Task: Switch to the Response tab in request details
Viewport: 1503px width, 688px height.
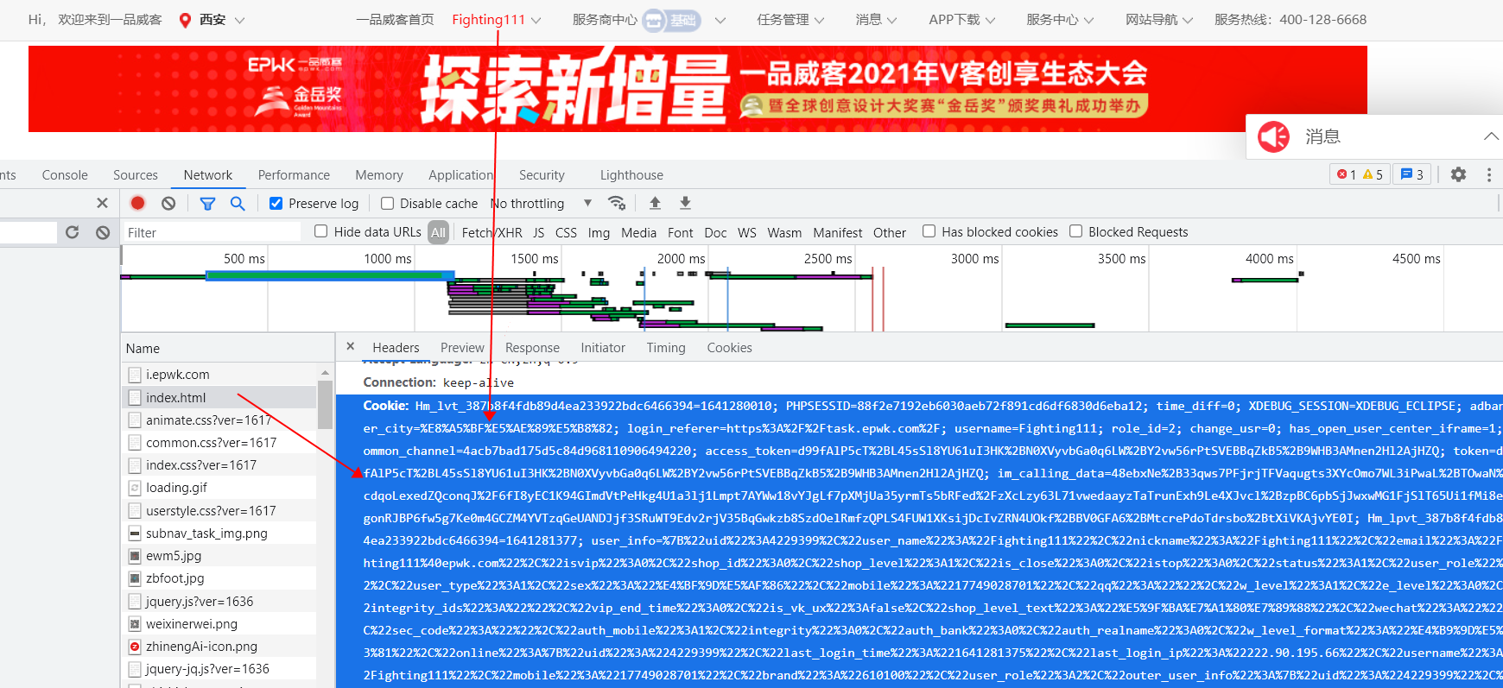Action: coord(532,347)
